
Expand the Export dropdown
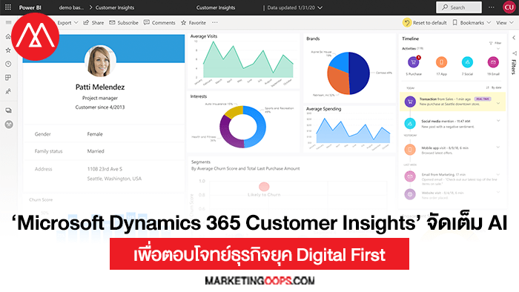tap(67, 23)
